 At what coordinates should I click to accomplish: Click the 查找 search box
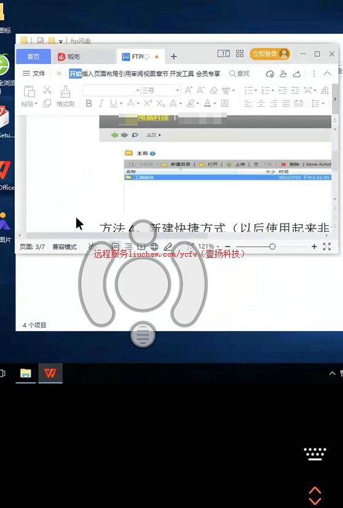point(239,74)
